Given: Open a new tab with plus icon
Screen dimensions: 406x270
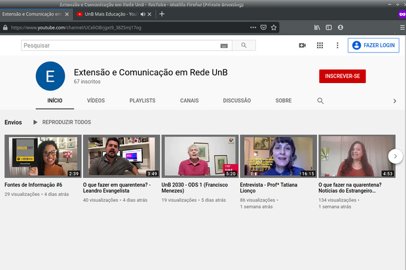Looking at the screenshot, I should (162, 14).
